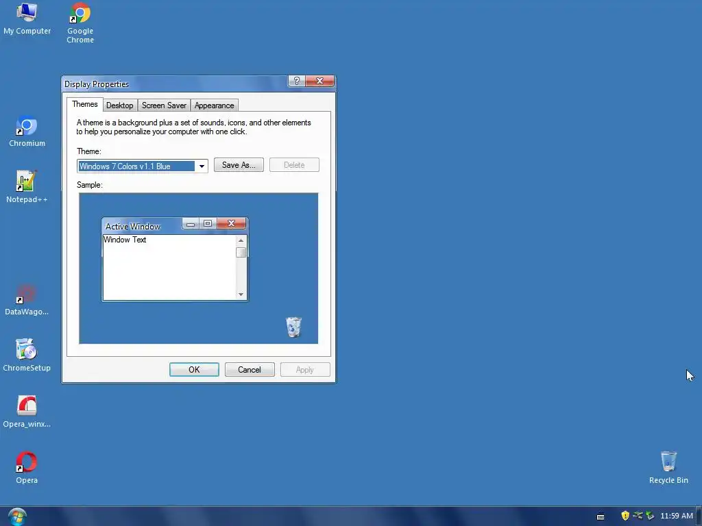The image size is (702, 526).
Task: Click the yellow security shield tray icon
Action: coord(625,516)
